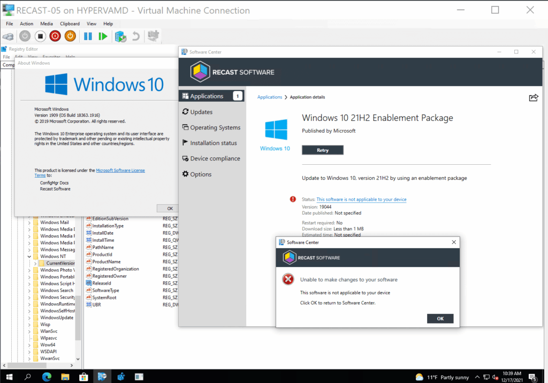Select the Updates section in Software Center
Image resolution: width=548 pixels, height=383 pixels.
click(x=201, y=111)
